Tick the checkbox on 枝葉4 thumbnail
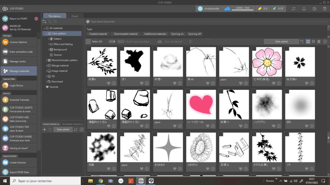Screen dimensions: 330x185 [x=89, y=49]
